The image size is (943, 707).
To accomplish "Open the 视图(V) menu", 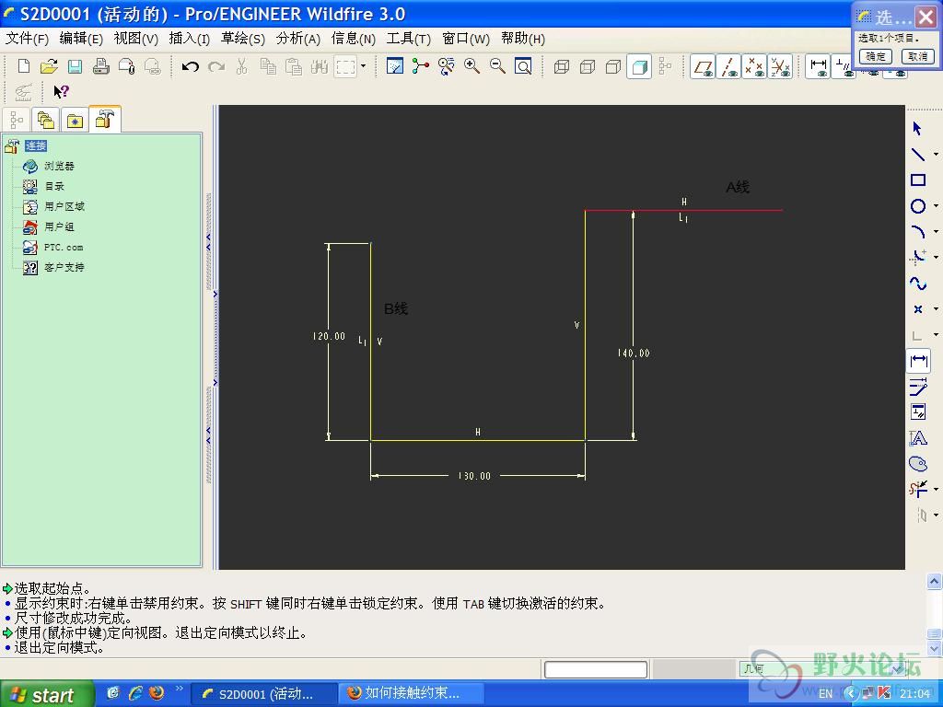I will point(136,39).
